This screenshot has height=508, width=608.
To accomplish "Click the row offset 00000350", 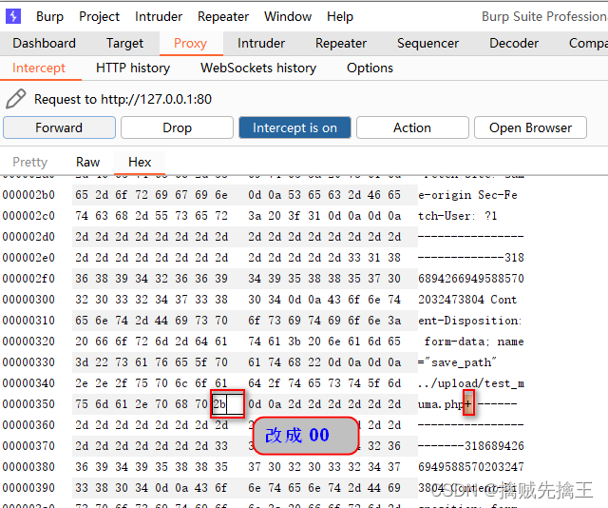I will tap(28, 404).
